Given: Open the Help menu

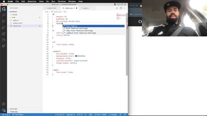Looking at the screenshot, I should pos(81,1).
